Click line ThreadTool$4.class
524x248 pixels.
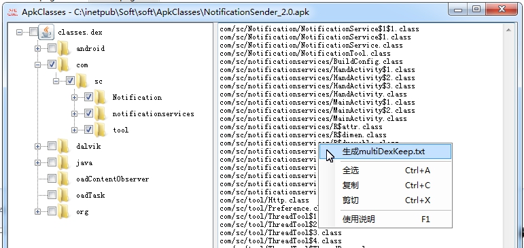(281, 241)
